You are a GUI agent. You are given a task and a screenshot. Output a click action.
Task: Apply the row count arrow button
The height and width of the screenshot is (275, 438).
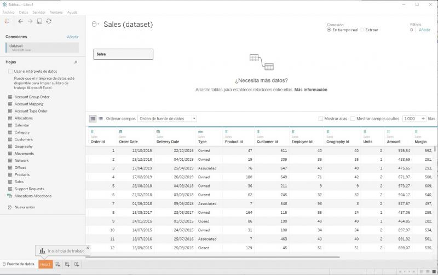coord(423,119)
